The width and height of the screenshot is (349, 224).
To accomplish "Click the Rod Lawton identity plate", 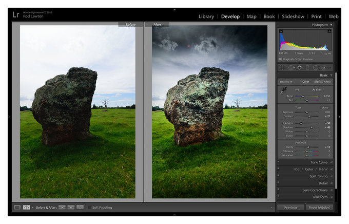I will (33, 16).
